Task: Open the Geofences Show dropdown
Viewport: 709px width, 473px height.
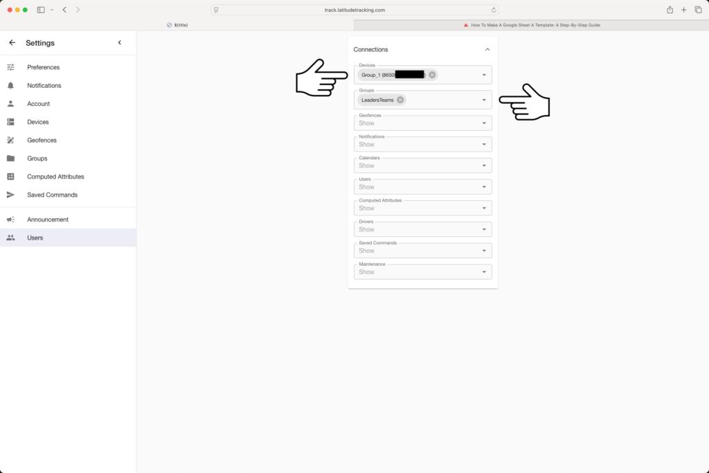Action: pos(483,123)
